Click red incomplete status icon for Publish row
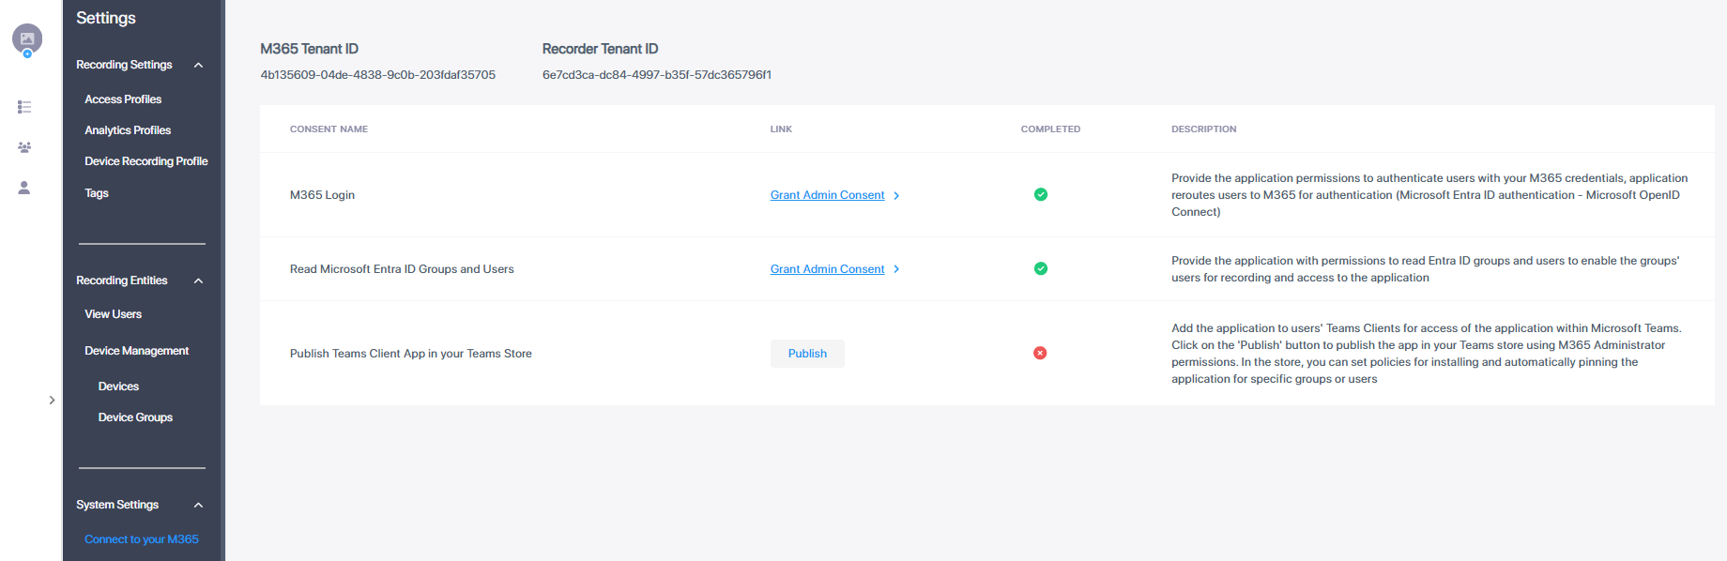Image resolution: width=1727 pixels, height=561 pixels. 1040,353
